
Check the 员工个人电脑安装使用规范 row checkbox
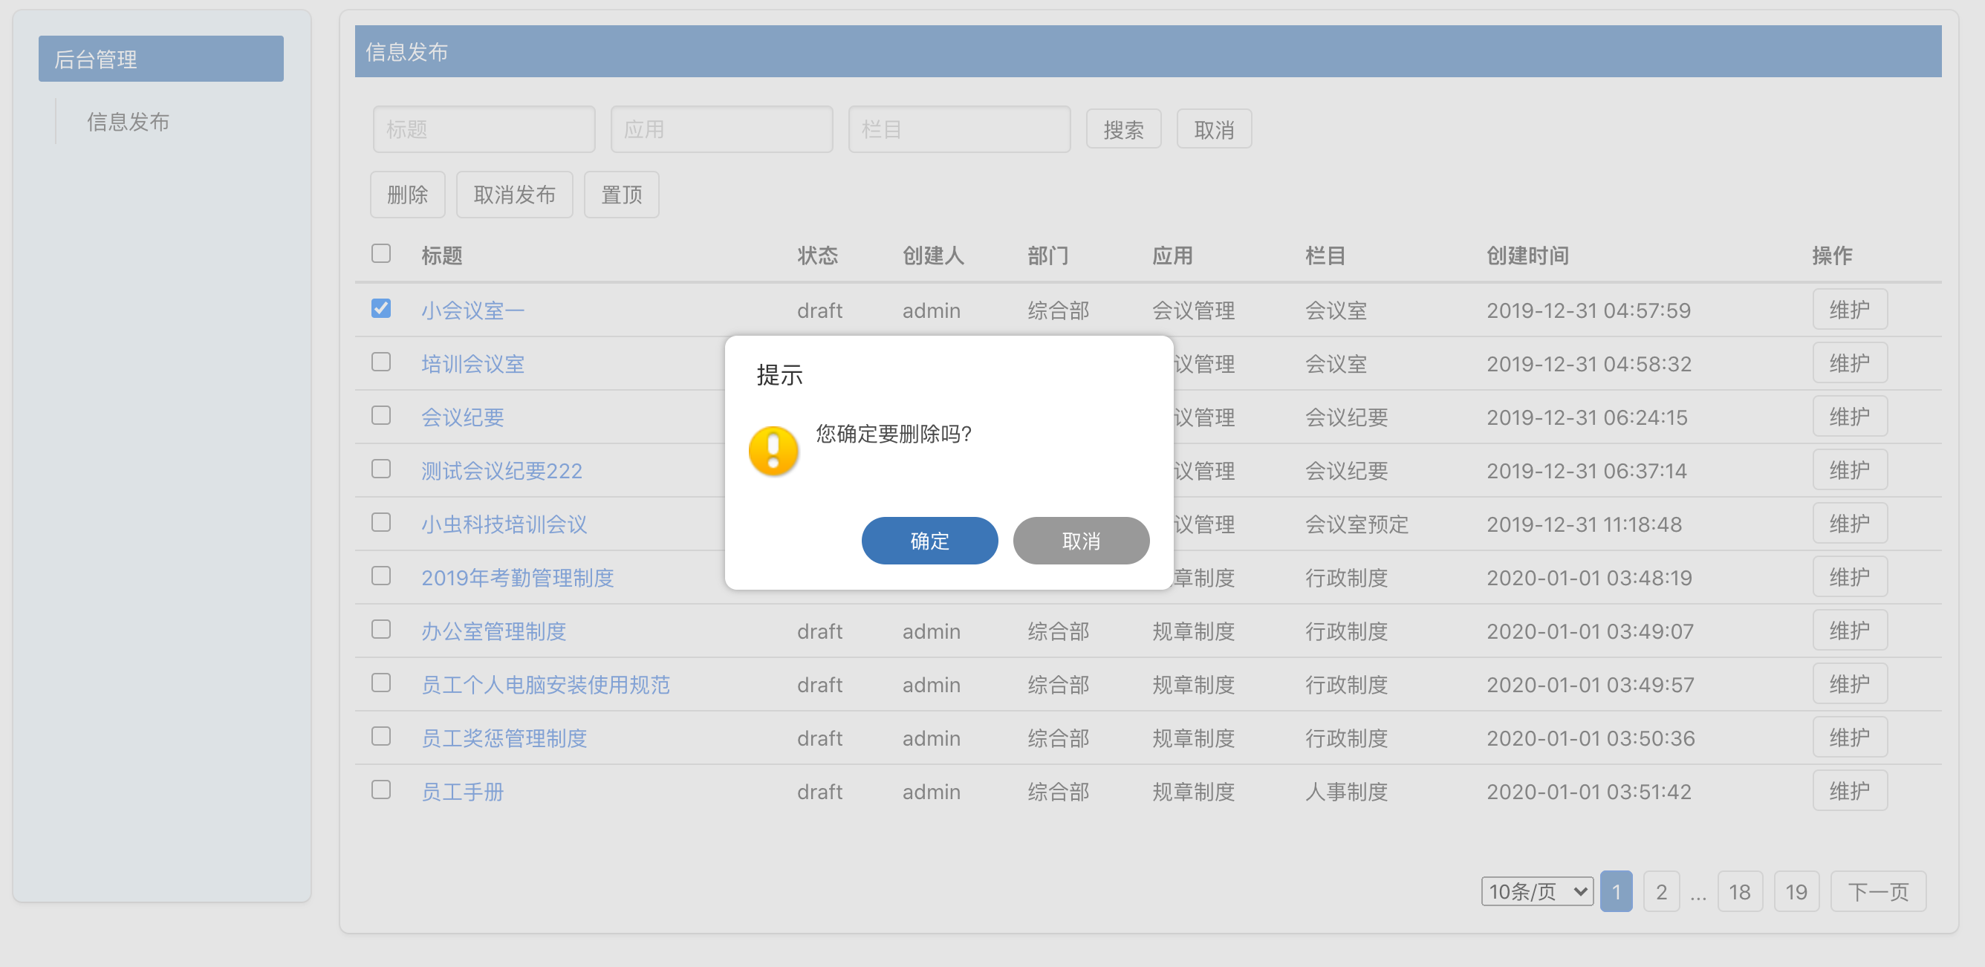click(380, 683)
